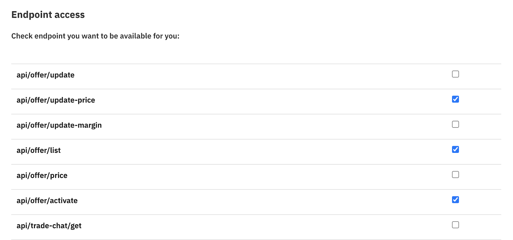Click the divider line above the api/offer/update row

256,64
